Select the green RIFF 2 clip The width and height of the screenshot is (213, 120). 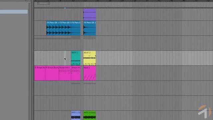[x=90, y=115]
